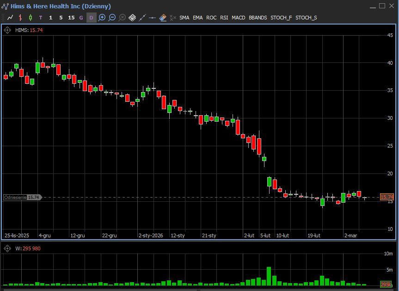Switch to line chart type
This screenshot has width=399, height=291.
pos(10,18)
